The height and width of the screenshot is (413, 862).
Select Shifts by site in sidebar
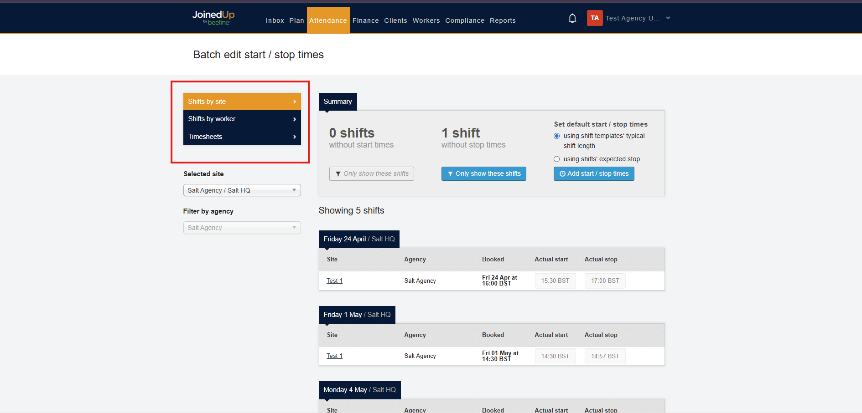(242, 102)
